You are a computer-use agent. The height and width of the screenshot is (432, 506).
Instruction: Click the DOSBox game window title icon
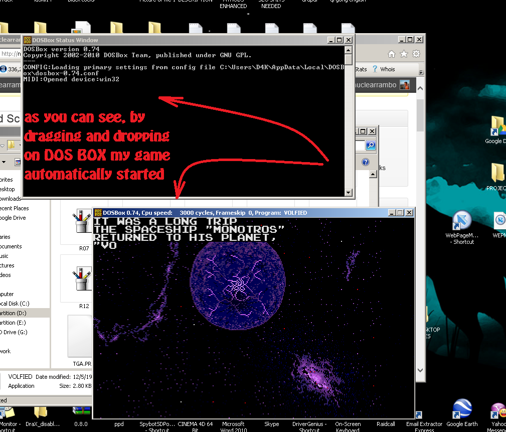(98, 213)
